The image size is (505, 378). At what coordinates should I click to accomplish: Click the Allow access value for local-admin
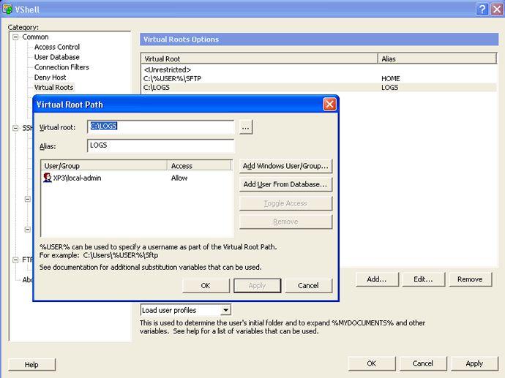click(x=179, y=178)
